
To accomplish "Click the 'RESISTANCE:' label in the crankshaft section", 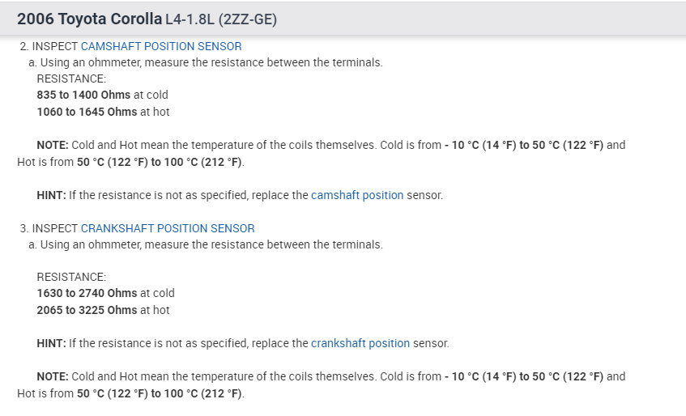I will click(x=71, y=277).
